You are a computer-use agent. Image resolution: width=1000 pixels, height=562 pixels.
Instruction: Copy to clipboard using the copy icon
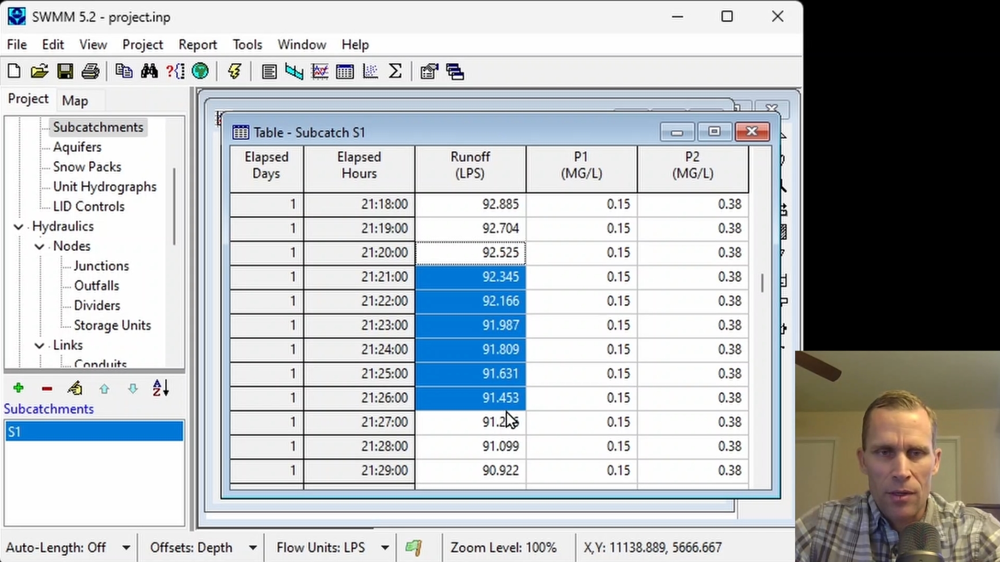[x=124, y=71]
